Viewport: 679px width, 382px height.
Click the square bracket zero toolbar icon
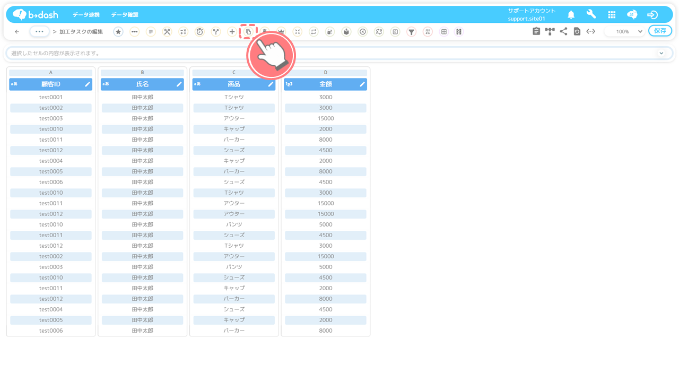pos(395,32)
